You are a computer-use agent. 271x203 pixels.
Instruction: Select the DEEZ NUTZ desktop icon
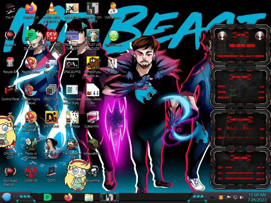coord(52,93)
